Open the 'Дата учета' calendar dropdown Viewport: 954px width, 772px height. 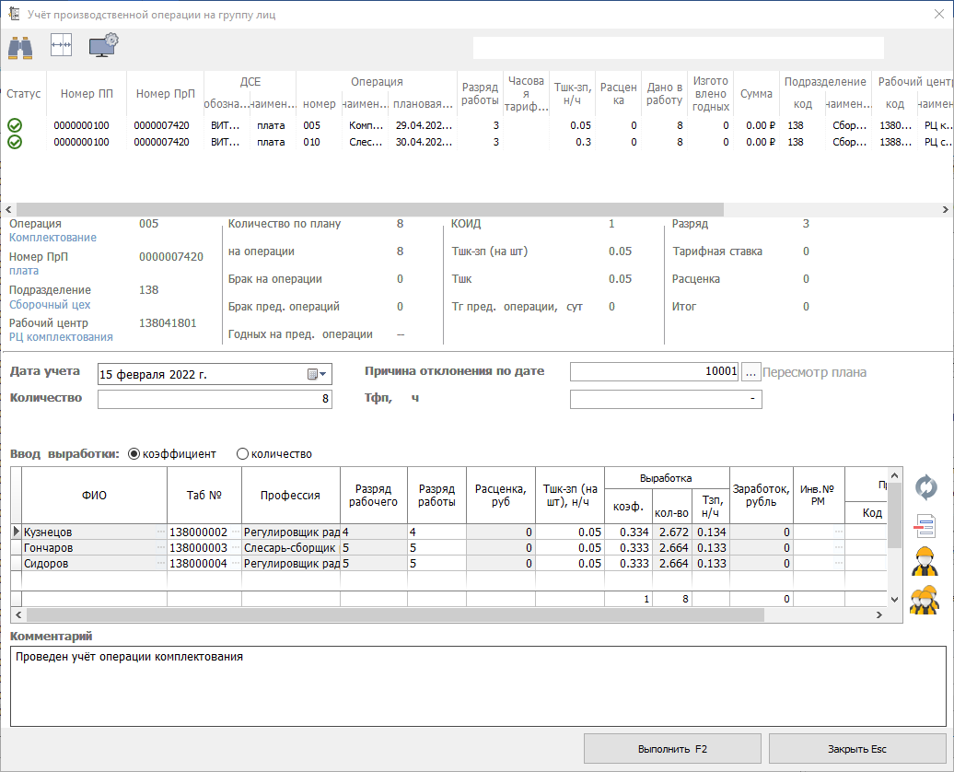(317, 374)
